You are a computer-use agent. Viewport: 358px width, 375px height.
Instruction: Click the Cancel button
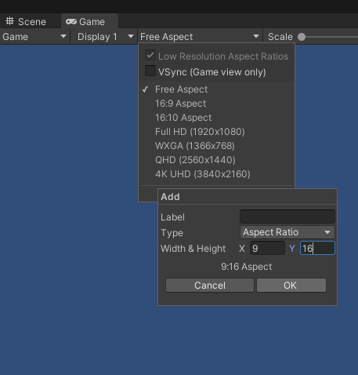(210, 286)
